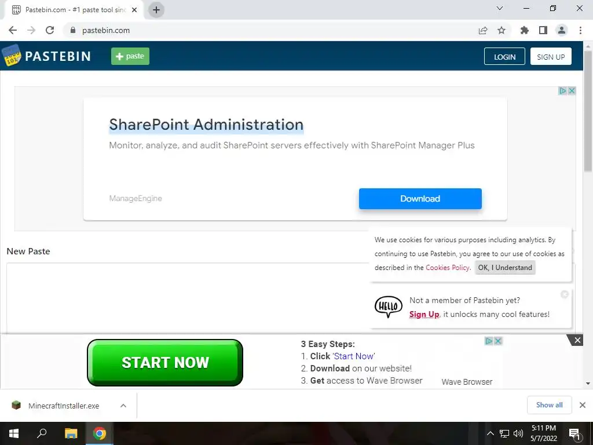
Task: Show hidden system tray icons
Action: click(490, 433)
